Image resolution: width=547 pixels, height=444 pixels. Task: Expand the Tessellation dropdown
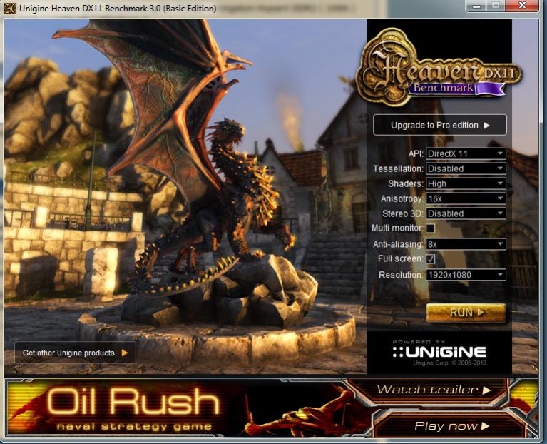tap(466, 168)
